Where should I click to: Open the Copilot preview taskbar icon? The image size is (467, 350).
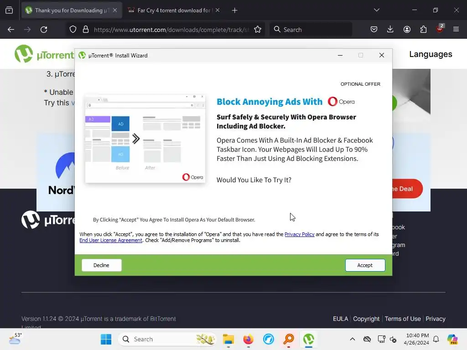tap(452, 339)
